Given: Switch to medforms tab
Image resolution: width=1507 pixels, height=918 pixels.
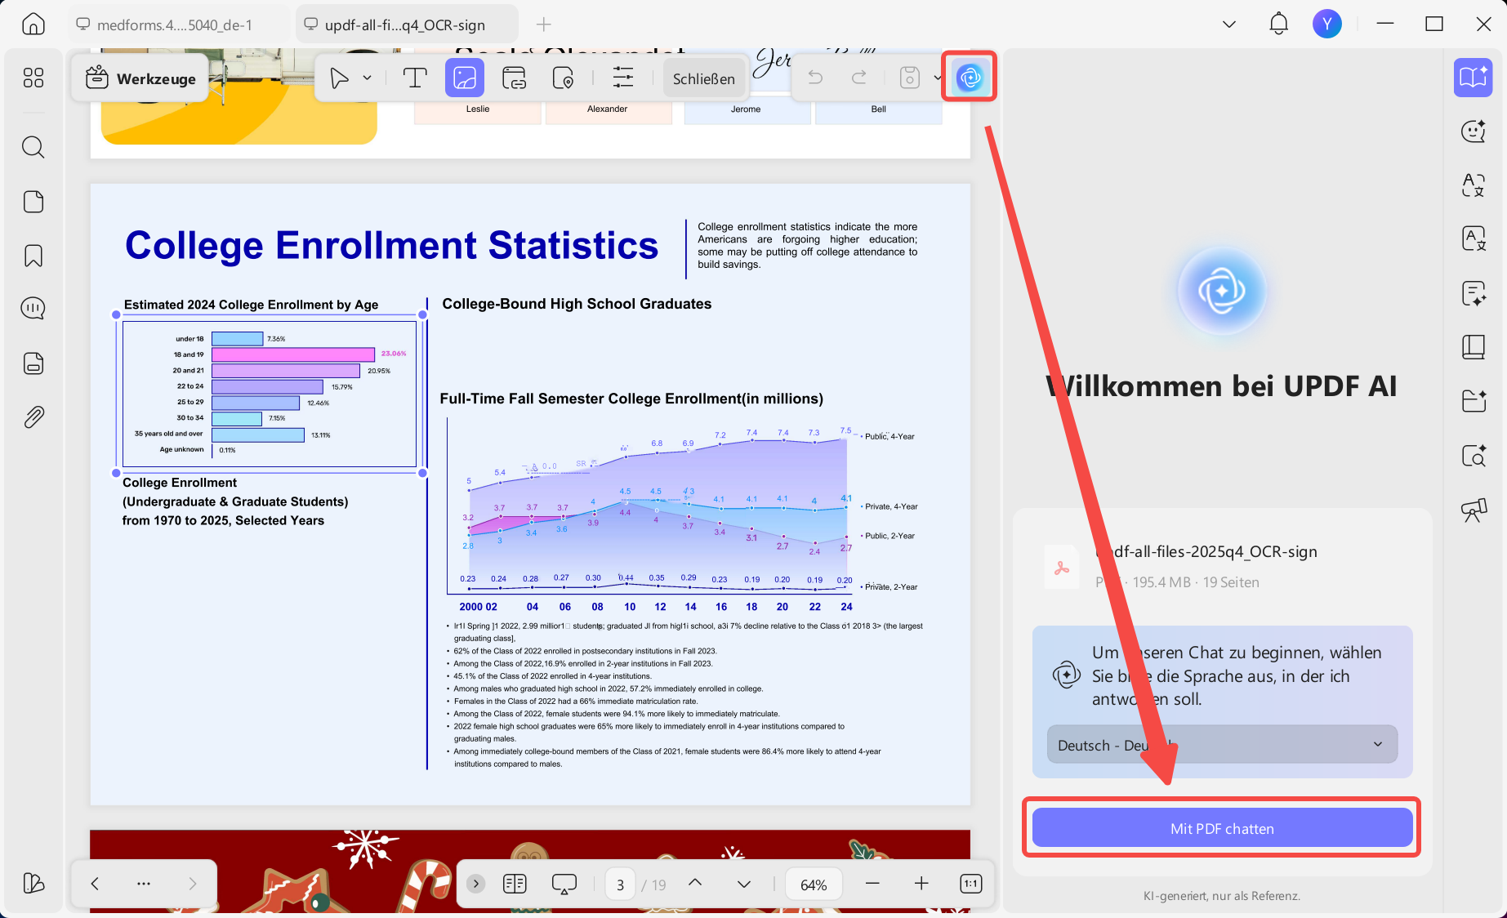Looking at the screenshot, I should 176,25.
